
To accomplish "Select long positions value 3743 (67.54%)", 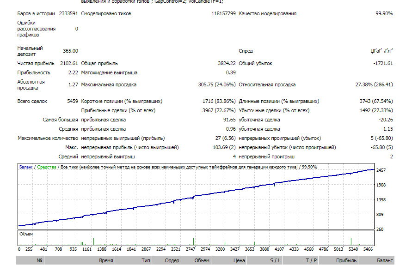I will [376, 101].
